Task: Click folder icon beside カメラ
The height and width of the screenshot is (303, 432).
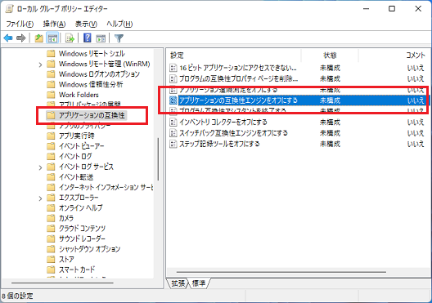Action: [x=51, y=218]
